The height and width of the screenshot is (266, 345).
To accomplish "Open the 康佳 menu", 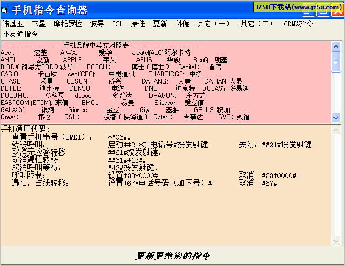I will point(138,24).
